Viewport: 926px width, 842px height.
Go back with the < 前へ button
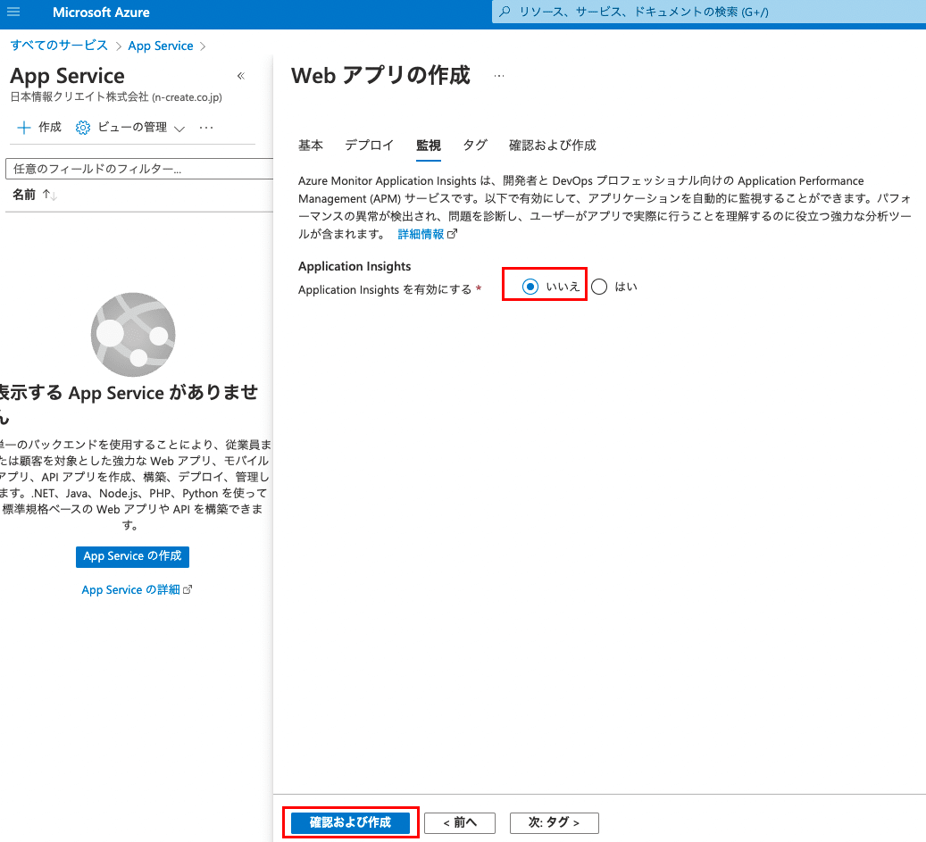point(460,822)
